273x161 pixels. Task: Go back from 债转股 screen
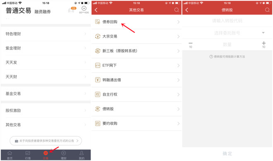[187, 10]
